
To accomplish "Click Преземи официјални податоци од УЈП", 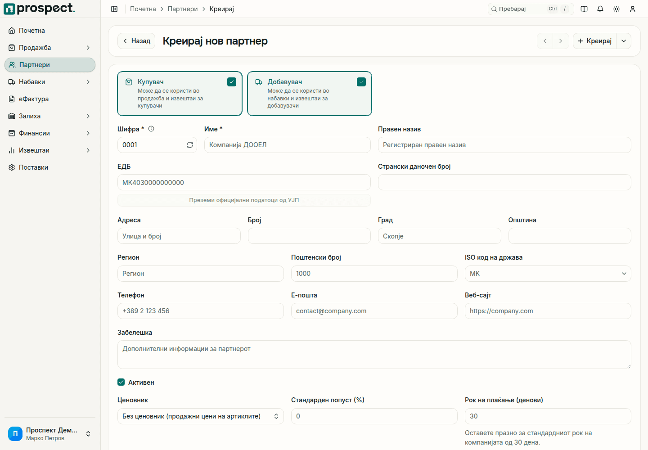I will (244, 200).
